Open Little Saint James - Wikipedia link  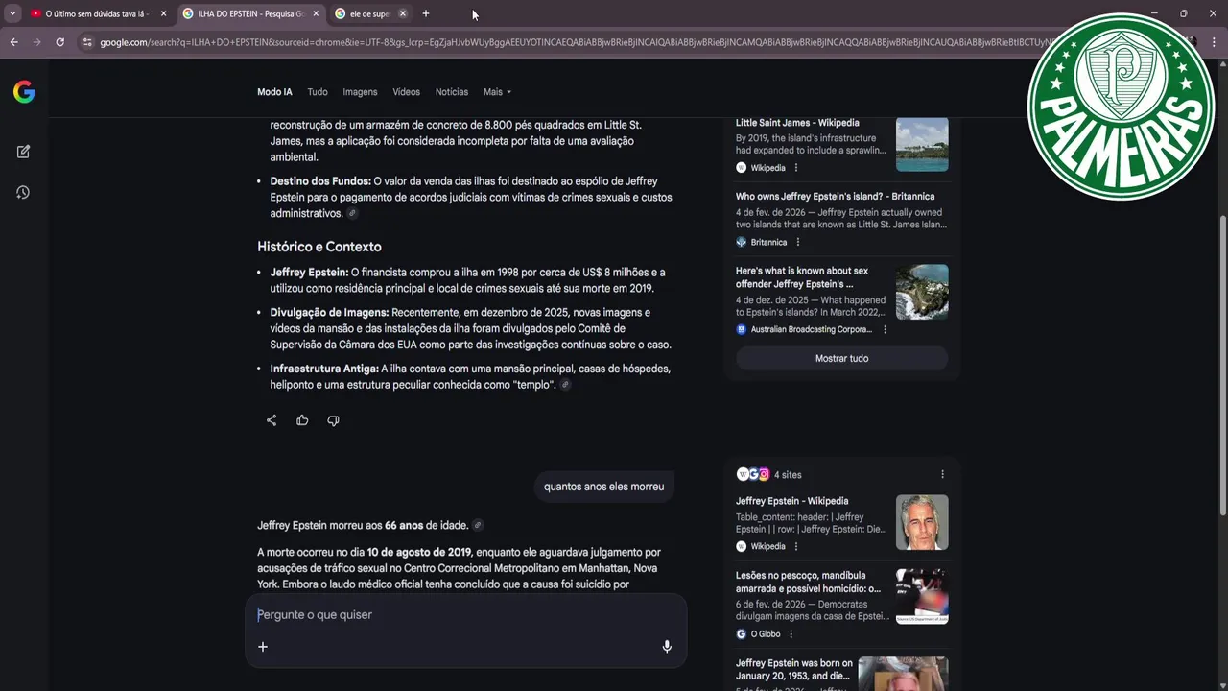(797, 123)
